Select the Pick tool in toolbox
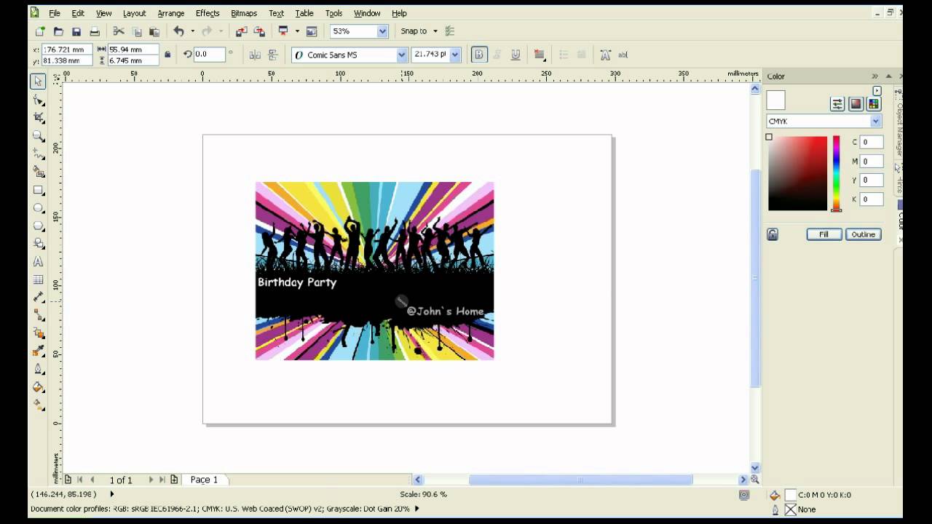Image resolution: width=932 pixels, height=524 pixels. point(38,82)
